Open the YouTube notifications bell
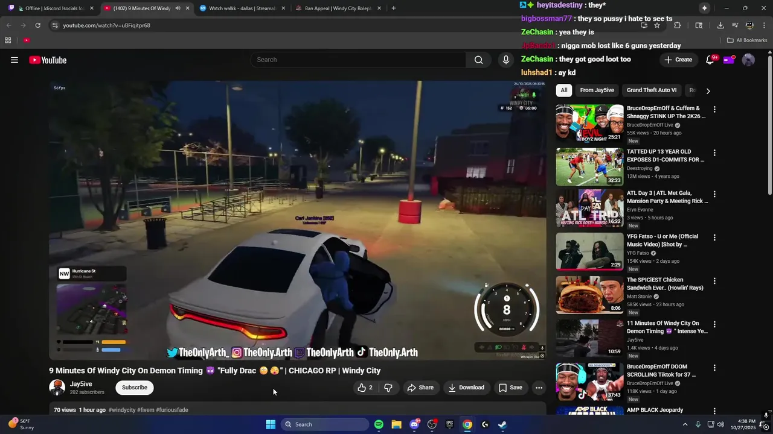Viewport: 773px width, 434px height. click(x=710, y=60)
